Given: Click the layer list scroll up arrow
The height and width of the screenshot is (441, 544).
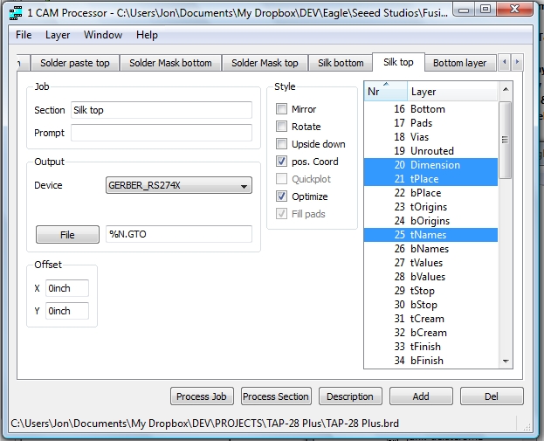Looking at the screenshot, I should pos(506,90).
